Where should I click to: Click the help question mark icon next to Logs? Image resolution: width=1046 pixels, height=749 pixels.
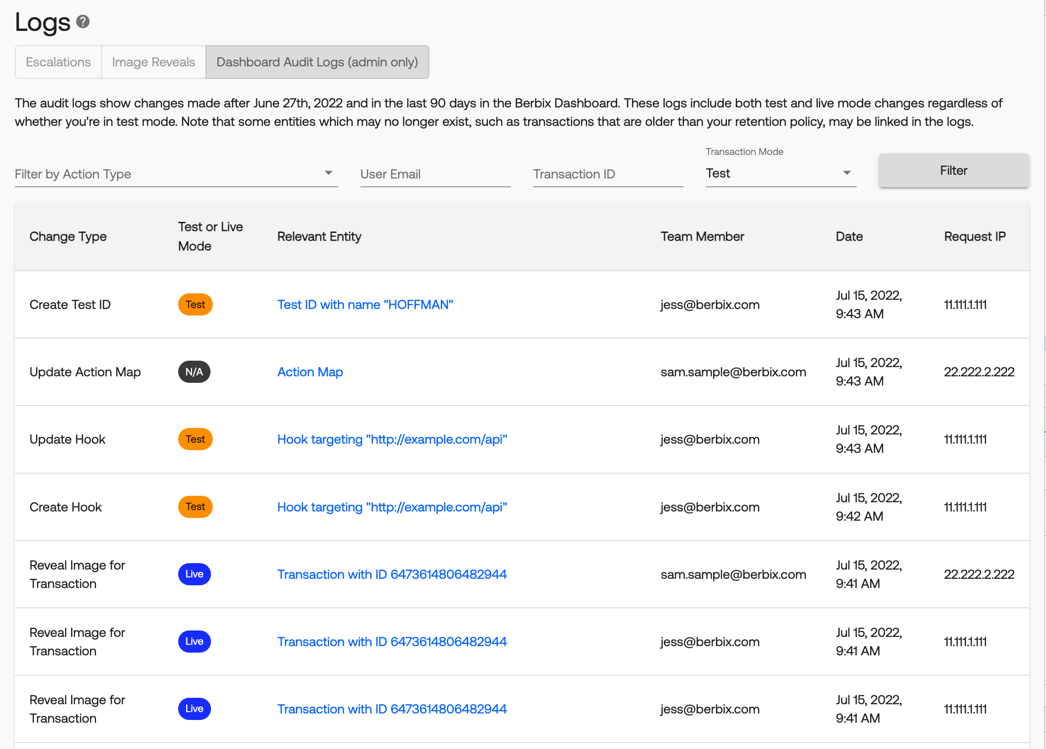point(83,22)
